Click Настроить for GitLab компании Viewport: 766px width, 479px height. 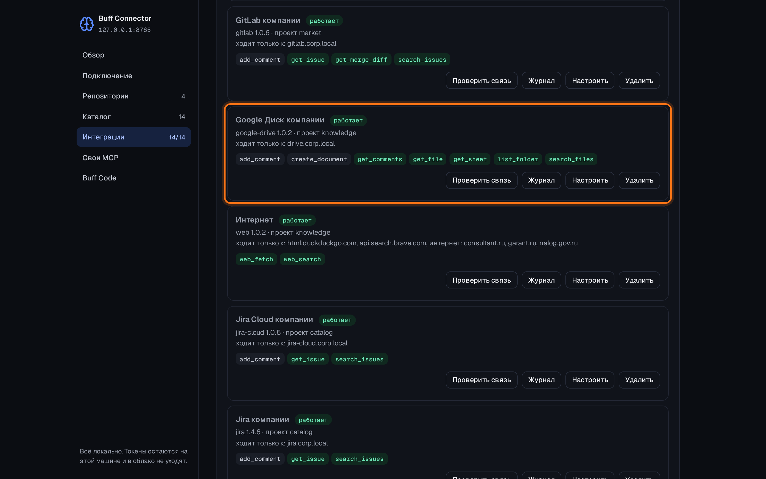point(590,80)
